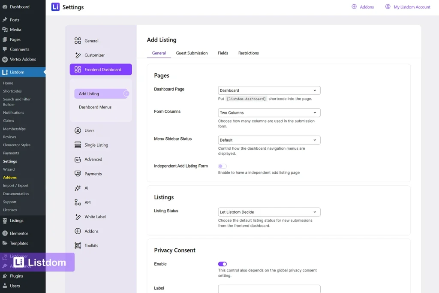Open the Payments settings section

[x=95, y=173]
